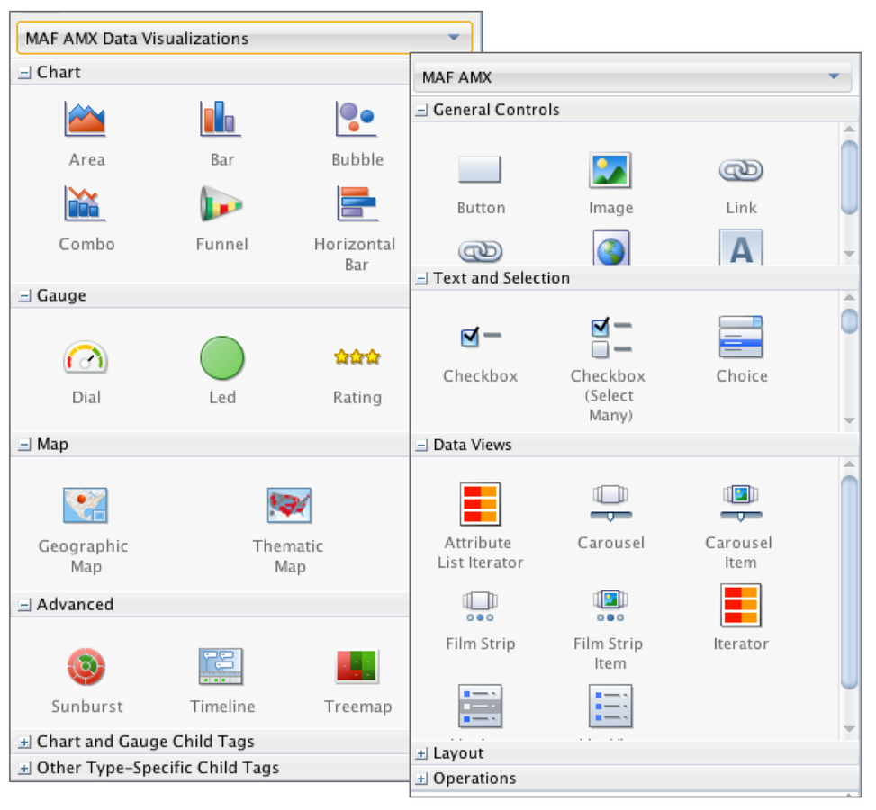Collapse the Text and Selection section
Viewport: 876px width, 810px height.
pos(421,278)
